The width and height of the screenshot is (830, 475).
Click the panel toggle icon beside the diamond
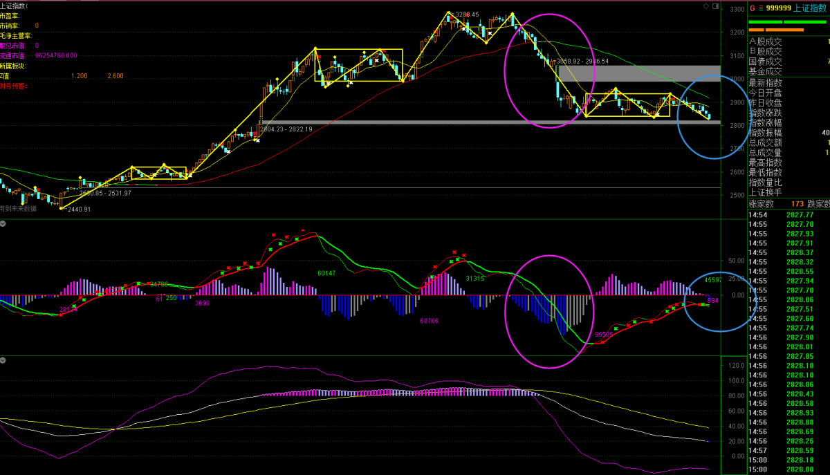coord(715,6)
